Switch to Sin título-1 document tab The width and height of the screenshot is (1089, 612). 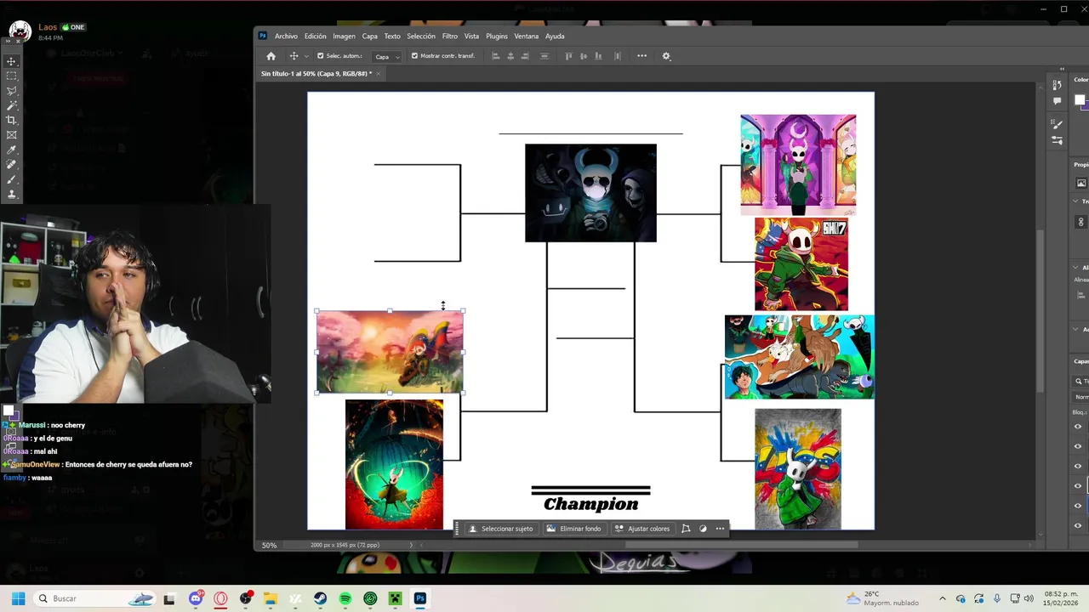(316, 74)
